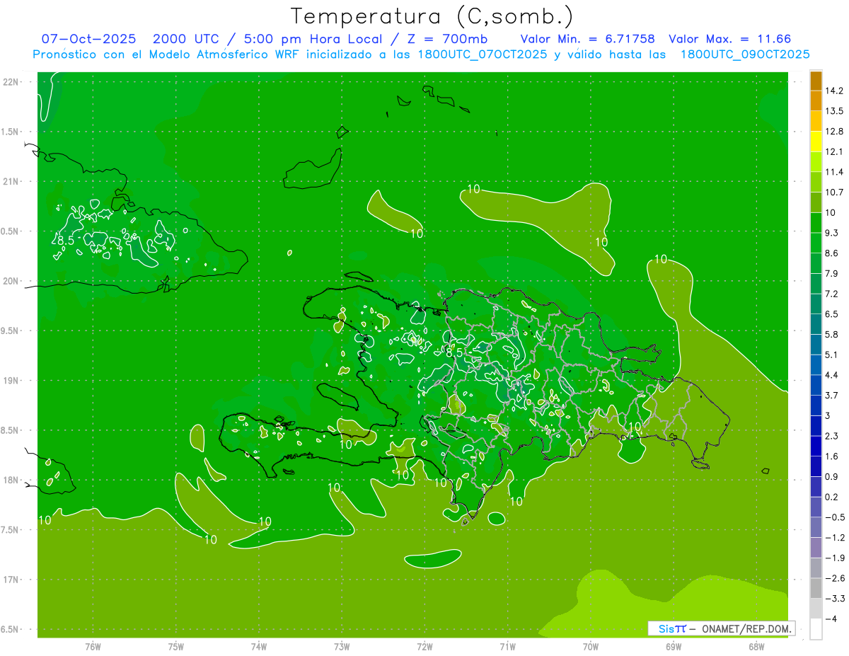Select the 14.2 colorbar value label
The image size is (849, 656).
point(833,91)
